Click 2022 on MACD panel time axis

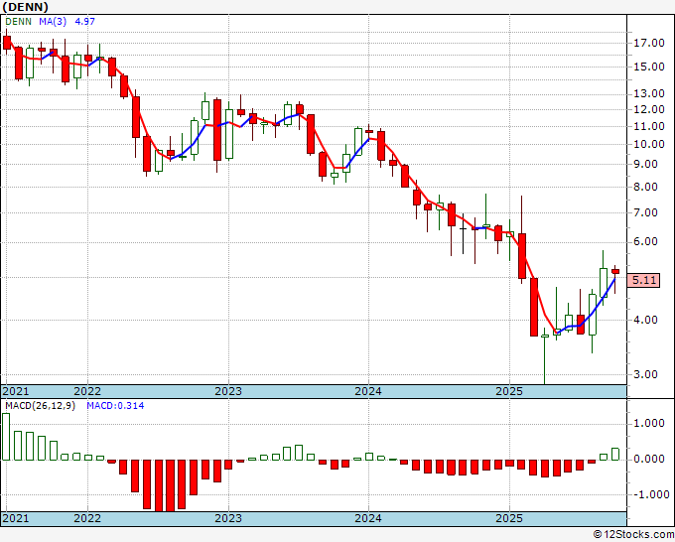tap(87, 518)
